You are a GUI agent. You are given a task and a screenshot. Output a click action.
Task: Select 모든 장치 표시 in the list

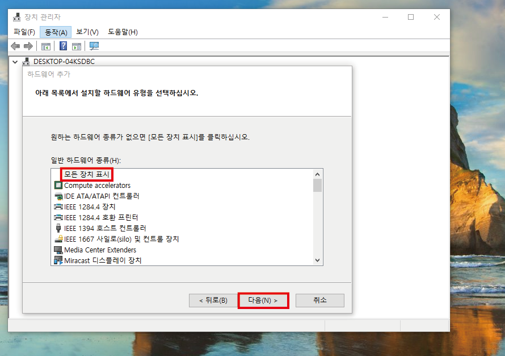(x=87, y=174)
